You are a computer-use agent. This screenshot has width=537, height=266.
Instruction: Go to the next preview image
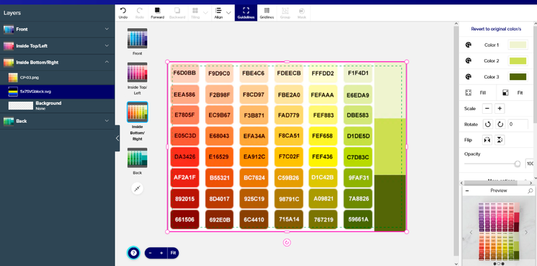click(526, 232)
